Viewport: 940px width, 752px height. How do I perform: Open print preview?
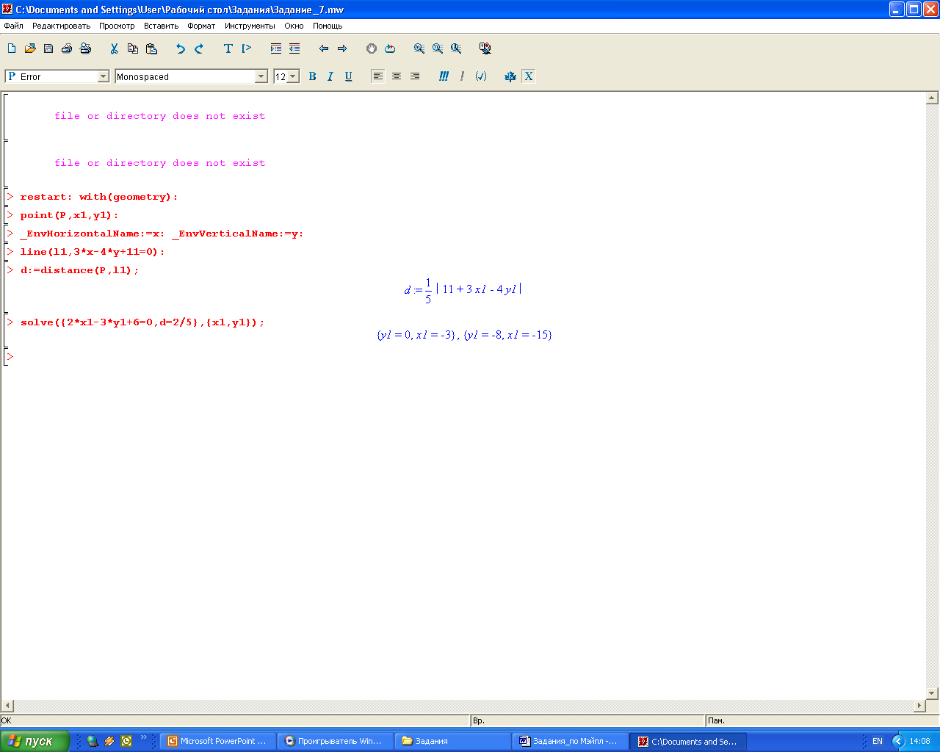[x=85, y=48]
